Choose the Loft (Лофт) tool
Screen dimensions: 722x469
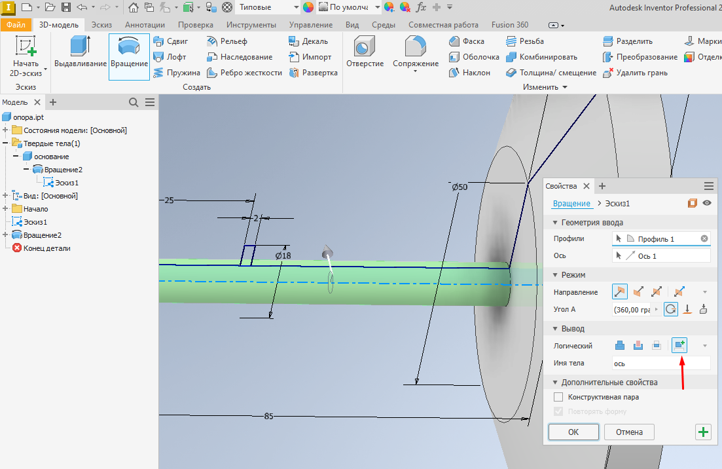[x=170, y=57]
